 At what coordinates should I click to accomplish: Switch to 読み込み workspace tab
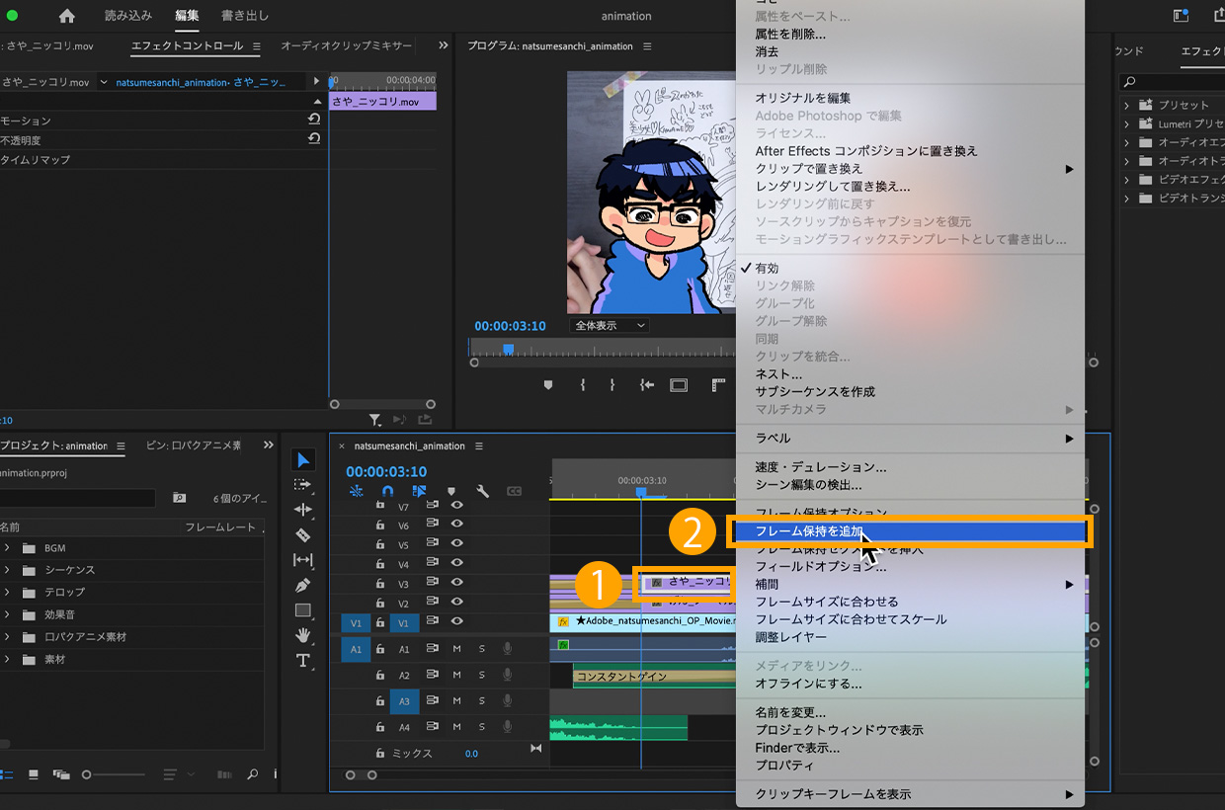click(x=127, y=16)
